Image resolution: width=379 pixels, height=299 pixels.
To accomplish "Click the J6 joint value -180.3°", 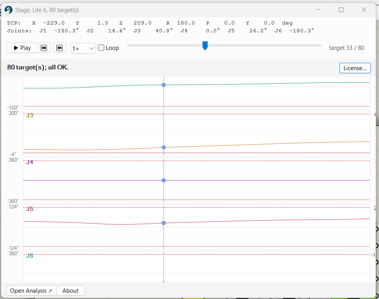I will (301, 31).
